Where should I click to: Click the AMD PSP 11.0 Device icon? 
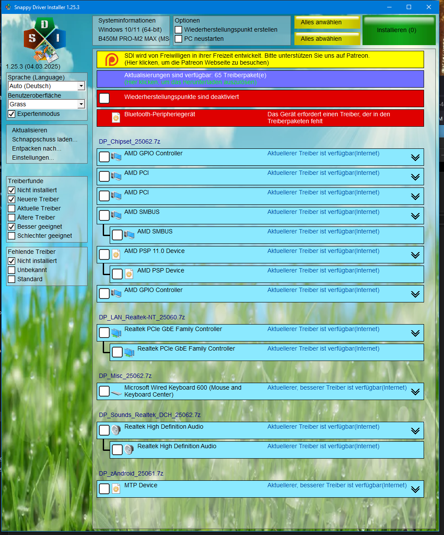[x=116, y=254]
